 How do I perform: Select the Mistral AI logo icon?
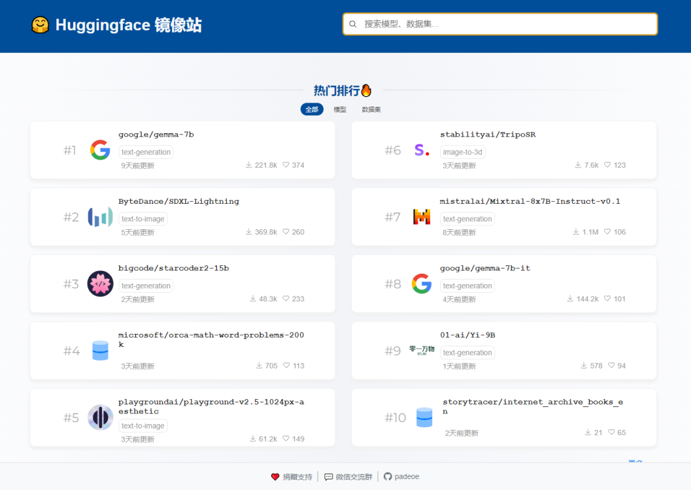tap(422, 217)
